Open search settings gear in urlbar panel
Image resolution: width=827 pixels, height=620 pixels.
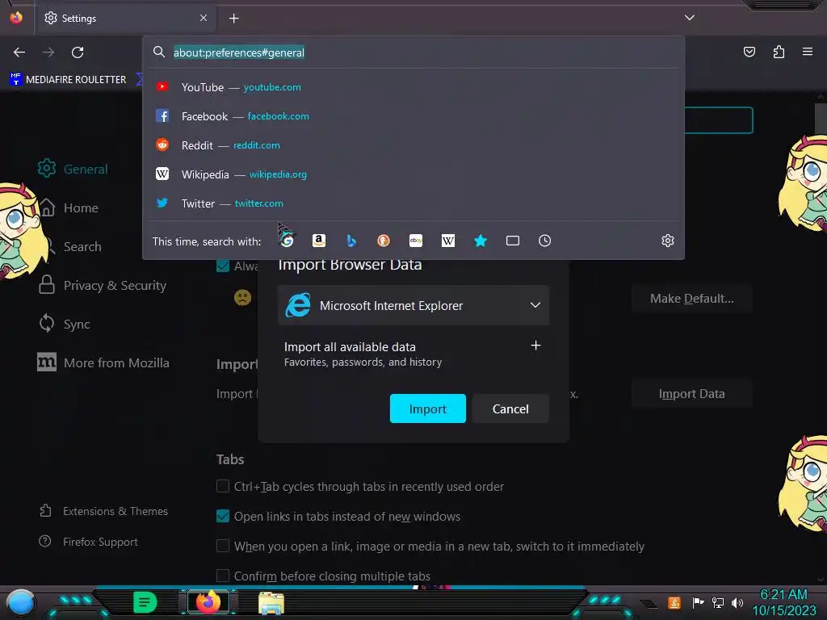pos(668,241)
